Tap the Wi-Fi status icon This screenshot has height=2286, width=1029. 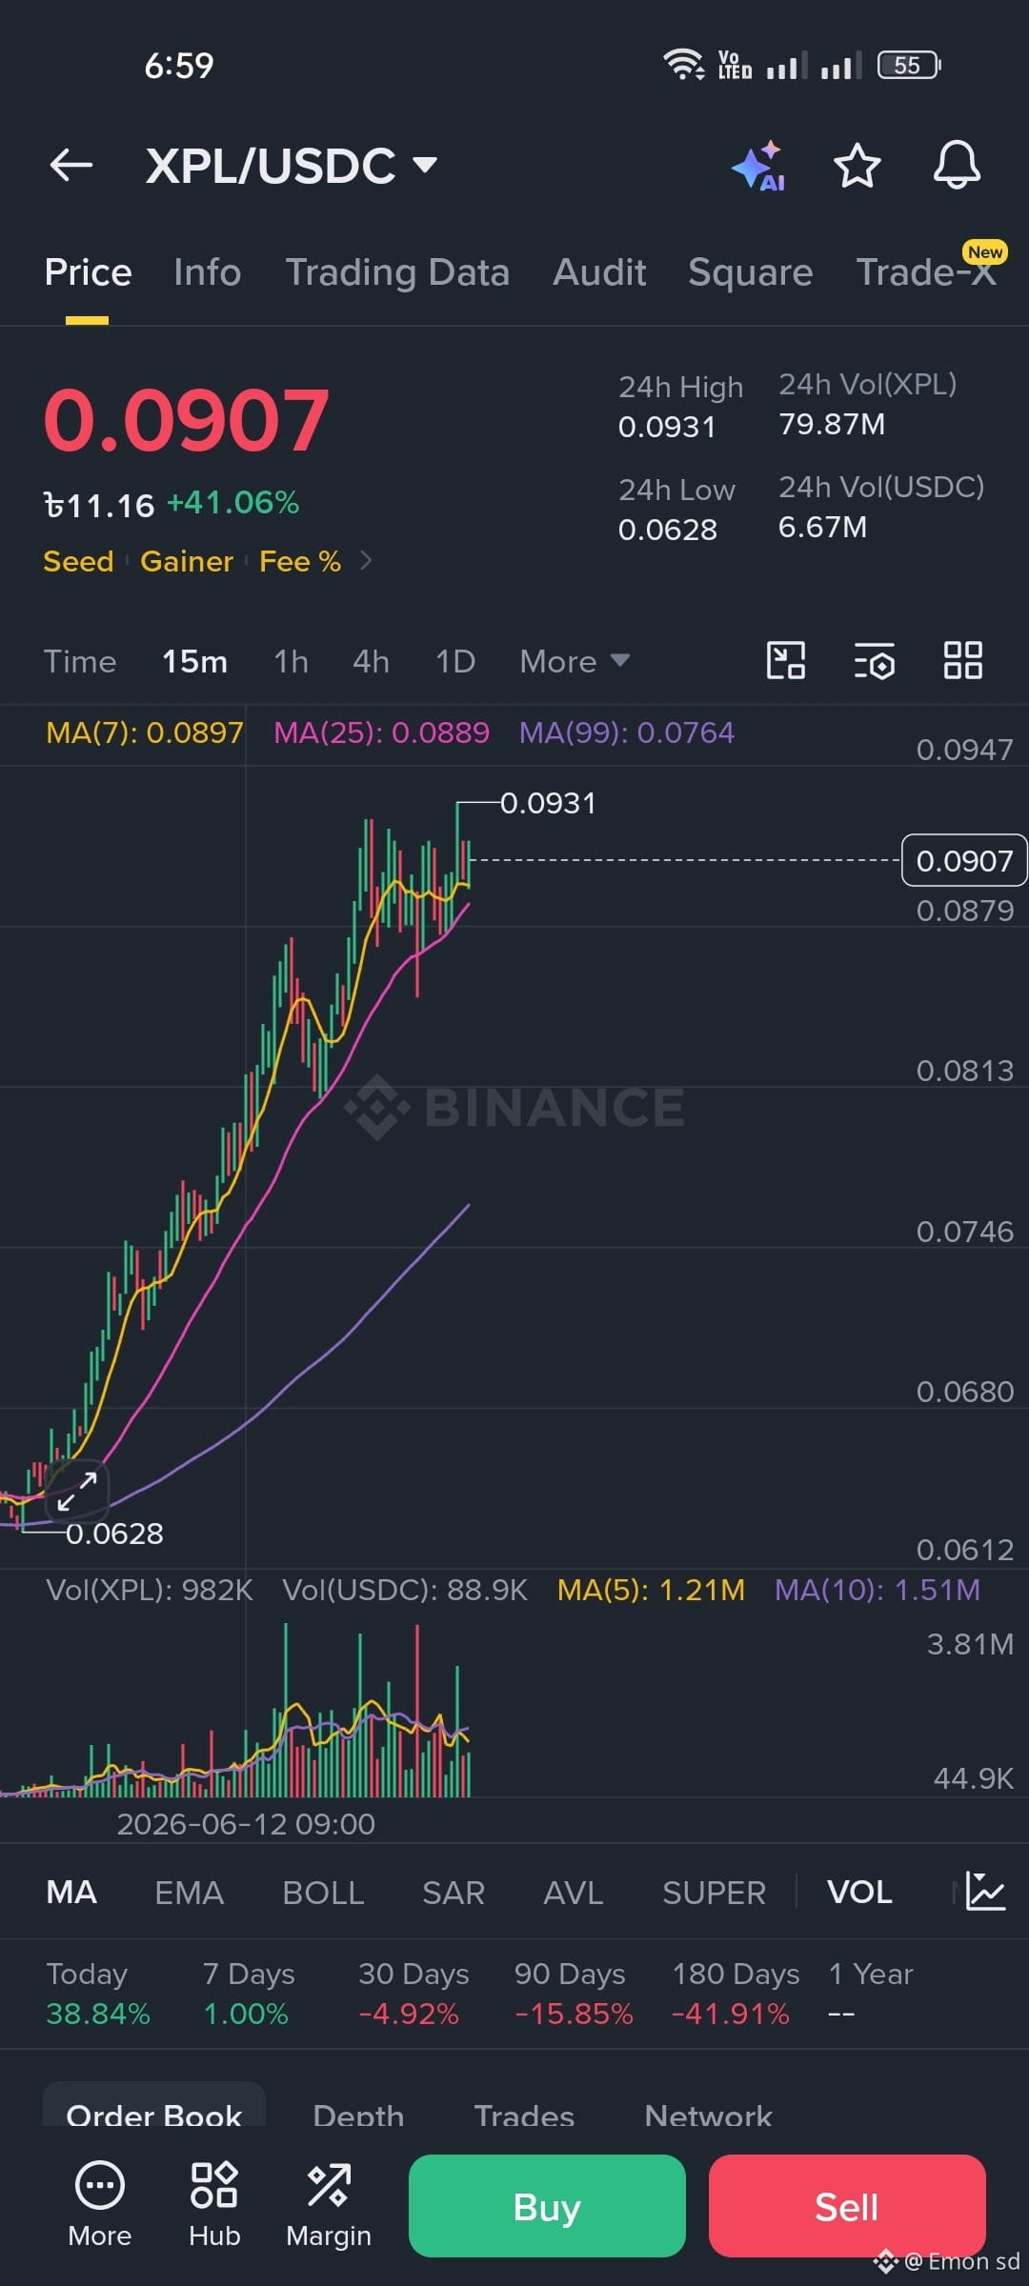[683, 64]
